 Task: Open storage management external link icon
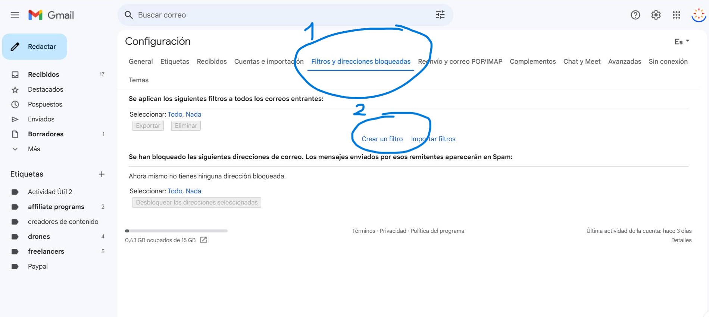point(203,240)
